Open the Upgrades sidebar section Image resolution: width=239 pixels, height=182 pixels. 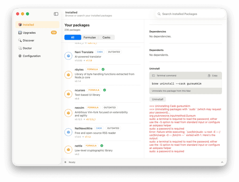(37, 32)
